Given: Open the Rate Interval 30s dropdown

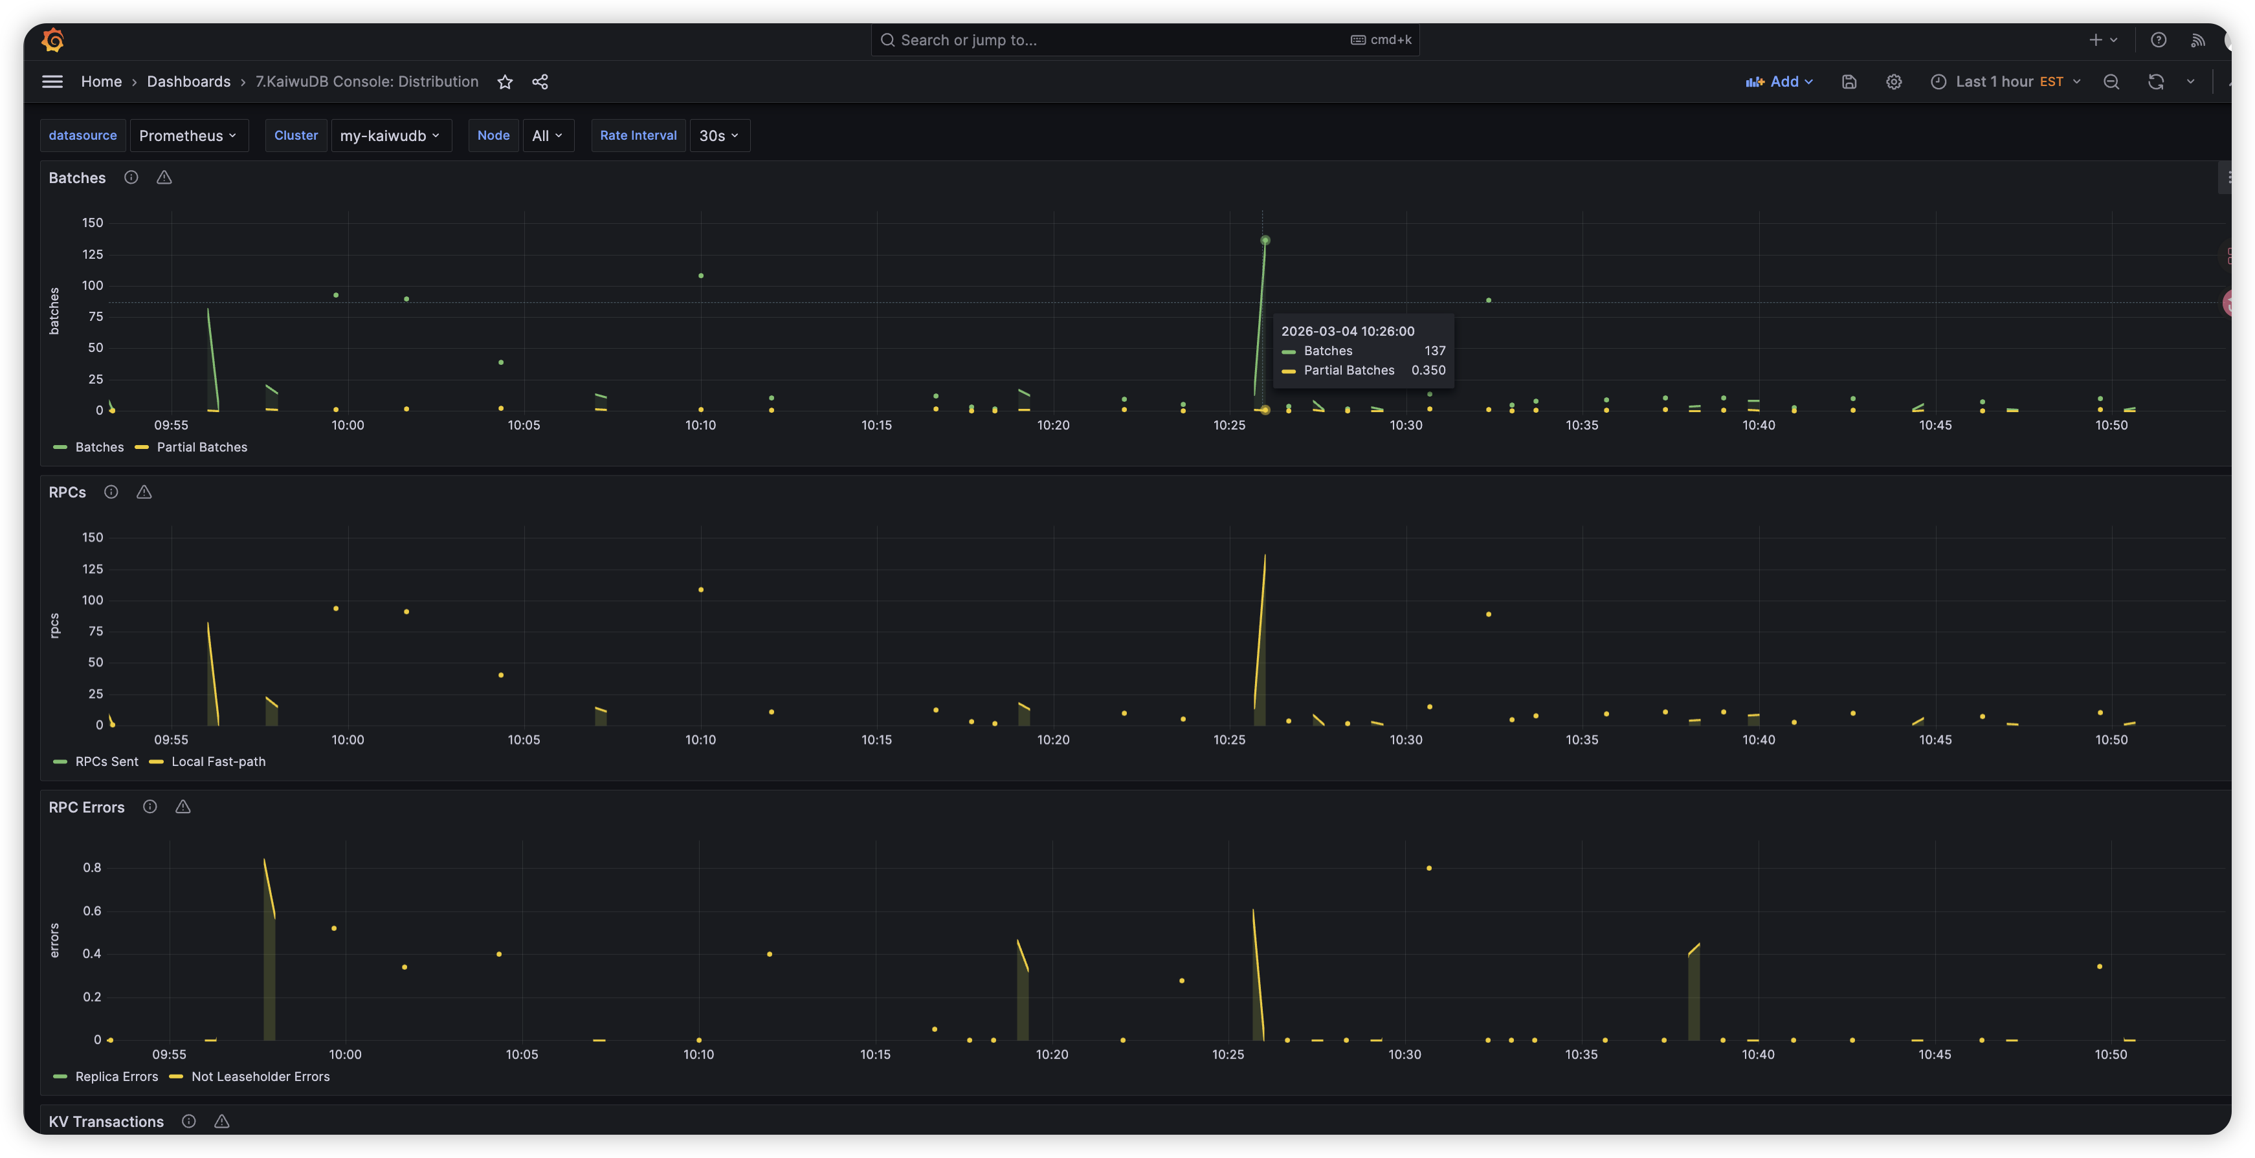Looking at the screenshot, I should pos(718,136).
